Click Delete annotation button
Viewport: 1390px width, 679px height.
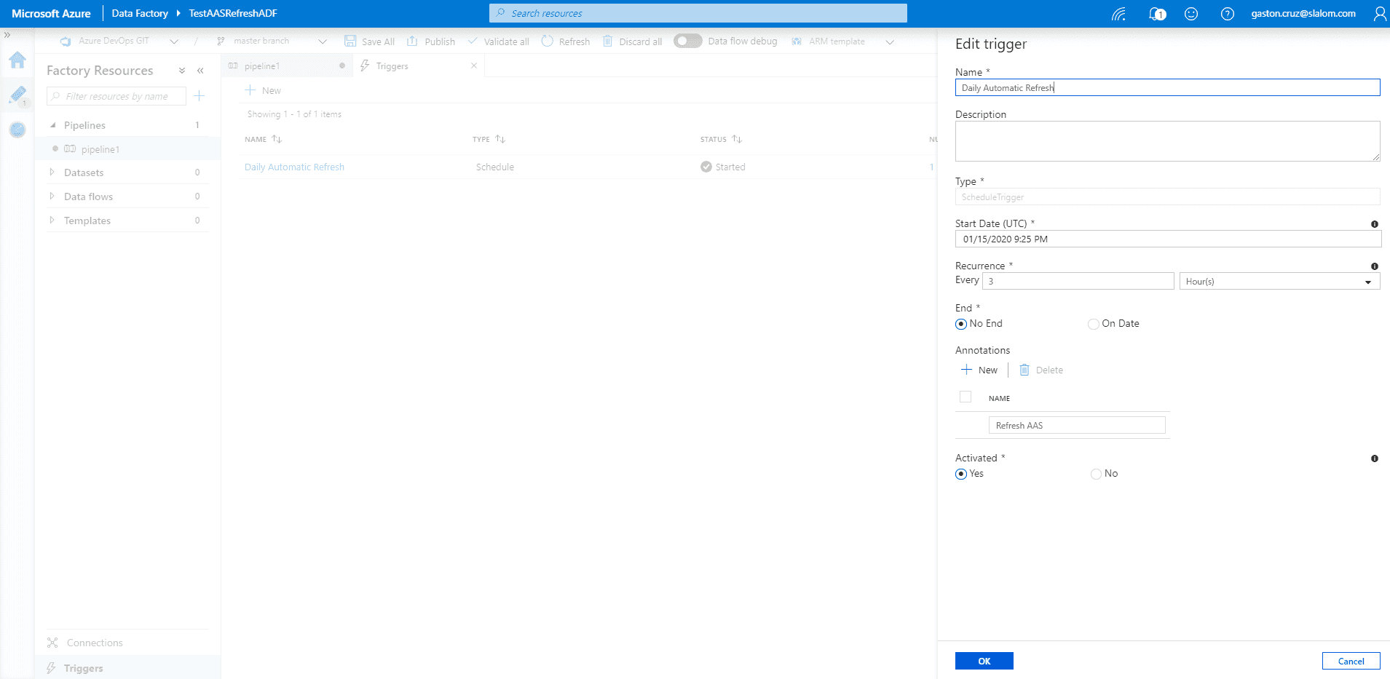tap(1041, 370)
